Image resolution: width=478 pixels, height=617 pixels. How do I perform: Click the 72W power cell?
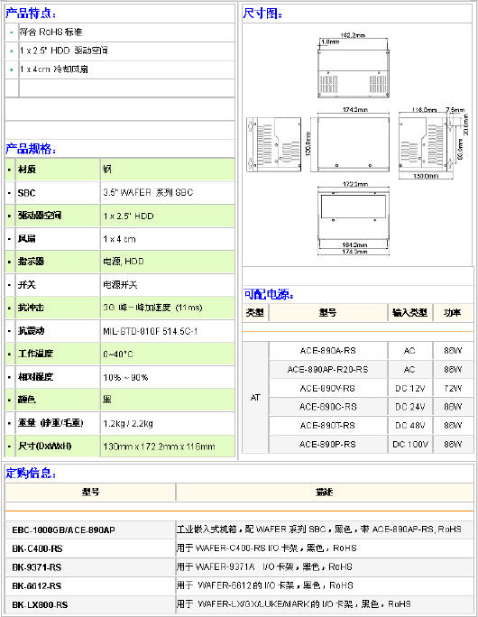453,389
